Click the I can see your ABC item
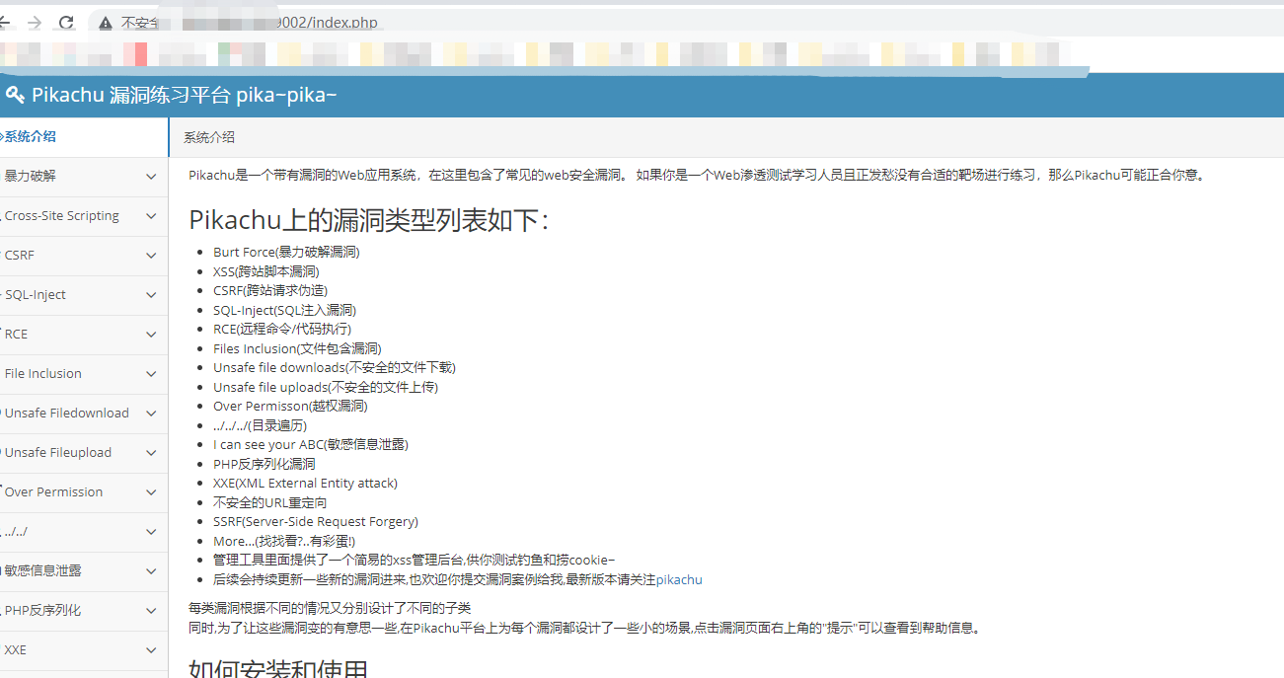Screen dimensions: 1284x678 [311, 444]
